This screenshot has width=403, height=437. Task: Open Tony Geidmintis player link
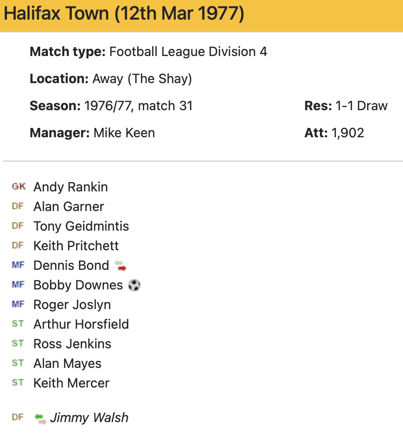81,226
